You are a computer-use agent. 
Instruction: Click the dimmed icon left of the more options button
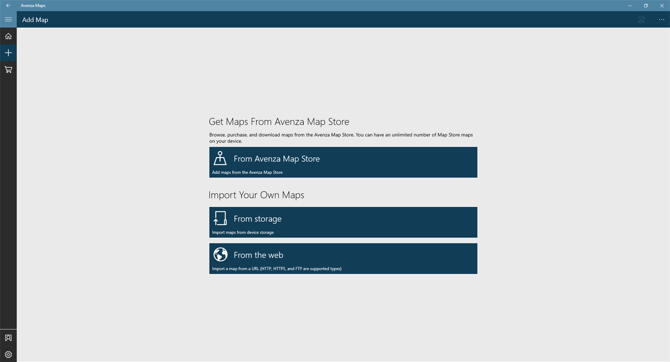click(x=641, y=20)
